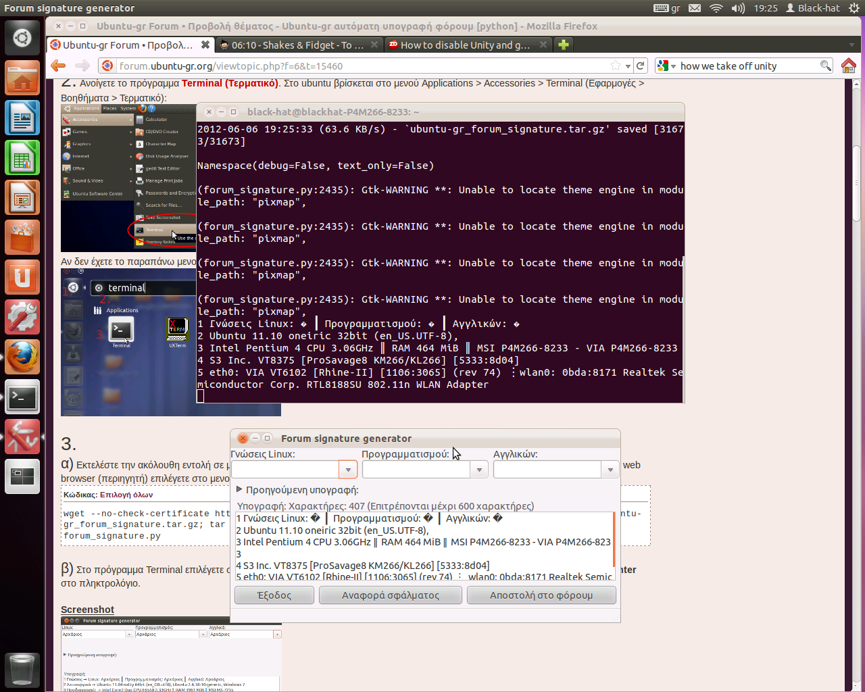Reload the page with refresh icon
Screen dimensions: 865x692
pos(641,66)
